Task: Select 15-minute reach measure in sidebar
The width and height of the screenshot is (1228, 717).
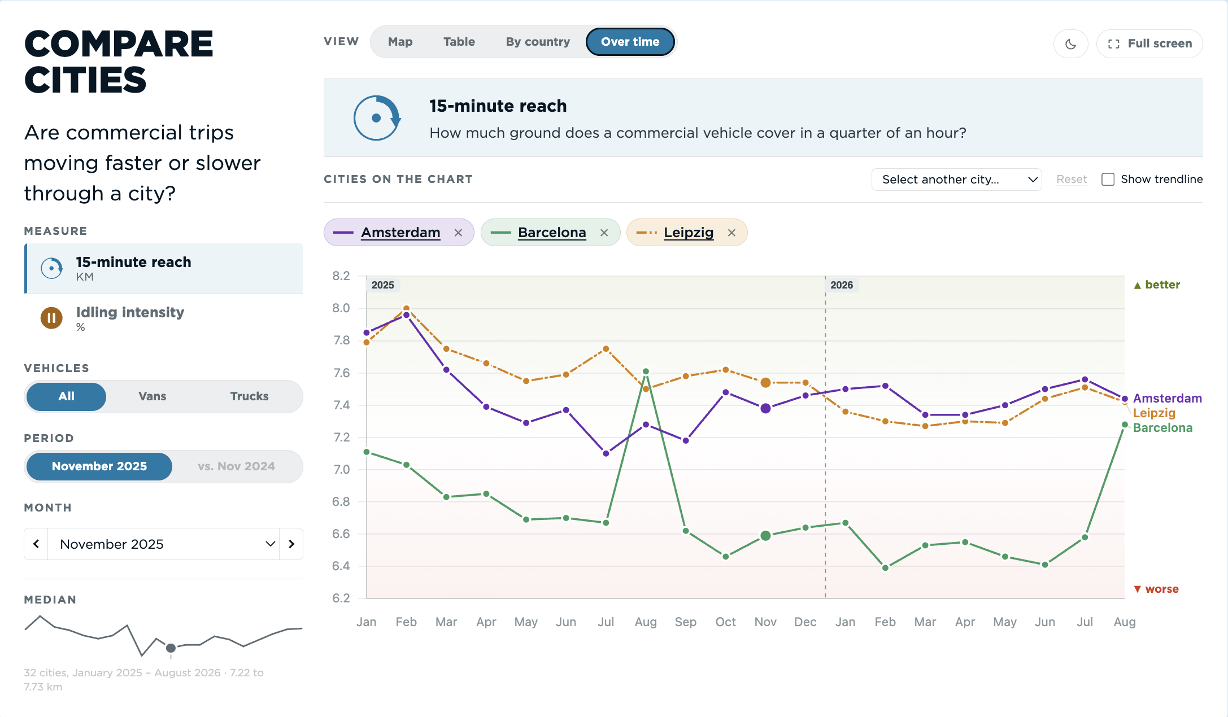Action: point(164,269)
